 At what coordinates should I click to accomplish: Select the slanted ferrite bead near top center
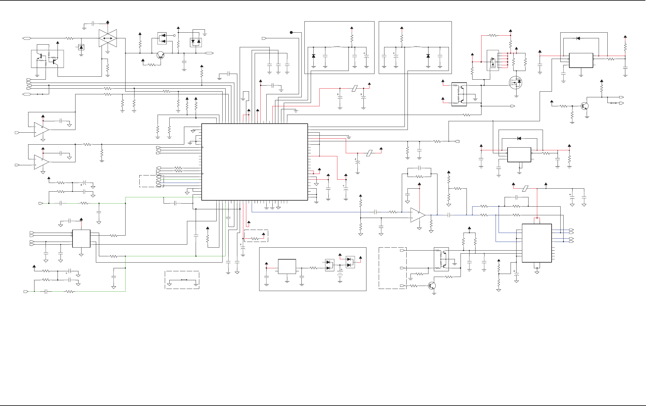355,88
